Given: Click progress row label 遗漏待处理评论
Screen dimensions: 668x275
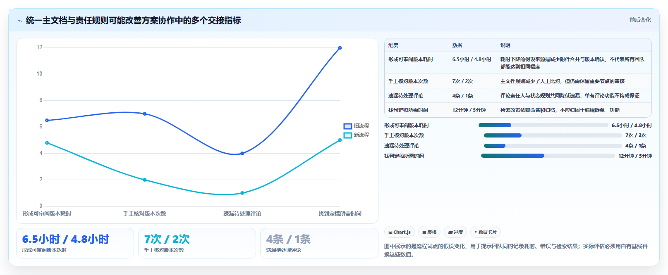Looking at the screenshot, I should point(402,146).
